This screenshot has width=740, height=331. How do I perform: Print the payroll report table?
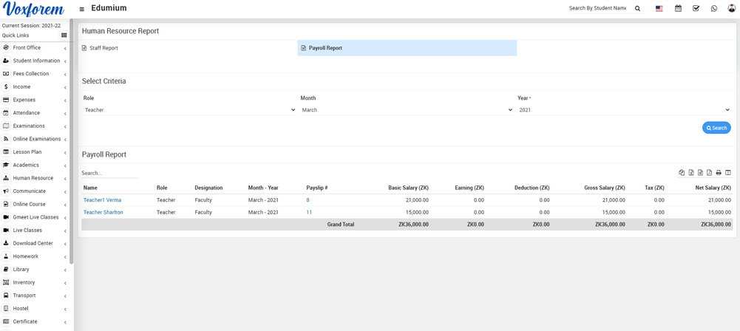(719, 173)
